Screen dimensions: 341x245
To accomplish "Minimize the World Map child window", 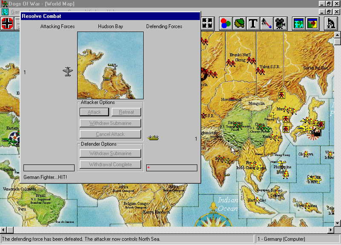I will coord(322,12).
